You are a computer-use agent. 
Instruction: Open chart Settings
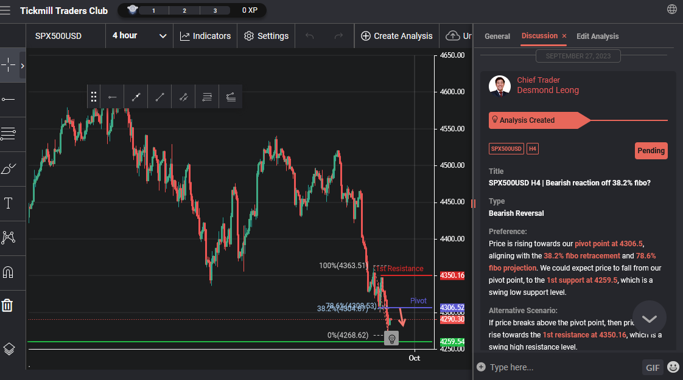pos(266,36)
